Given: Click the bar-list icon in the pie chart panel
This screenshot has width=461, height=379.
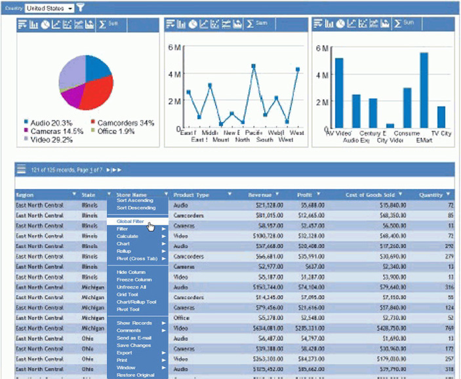Looking at the screenshot, I should [22, 24].
